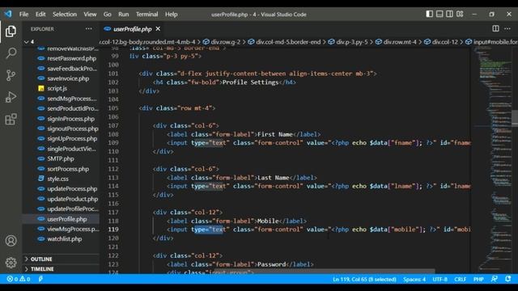Open Explorer Views and More Actions ellipsis
The height and width of the screenshot is (291, 518).
click(x=88, y=29)
